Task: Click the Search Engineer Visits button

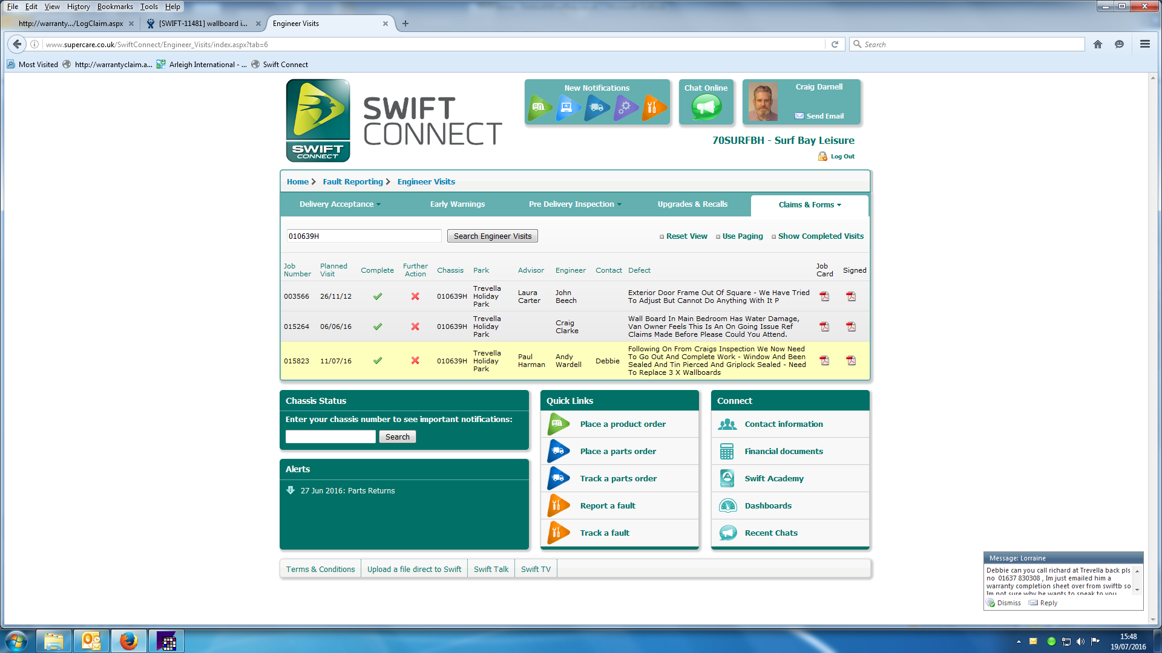Action: 492,236
